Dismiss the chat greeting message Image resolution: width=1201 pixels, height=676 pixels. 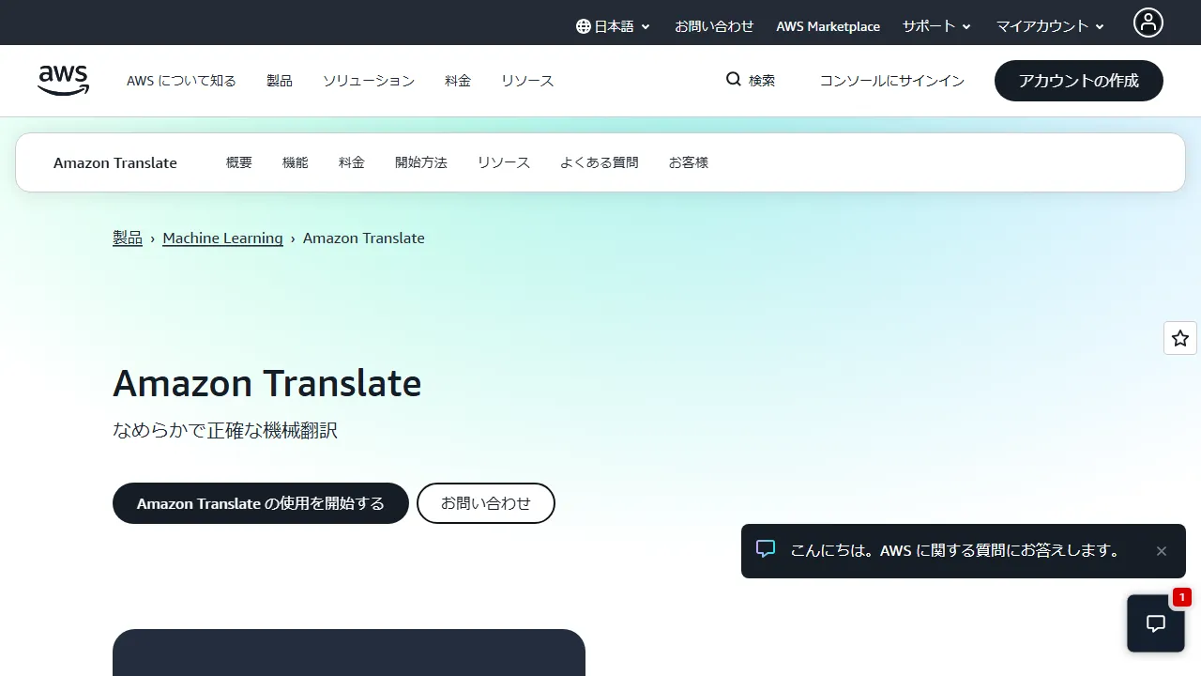point(1162,550)
